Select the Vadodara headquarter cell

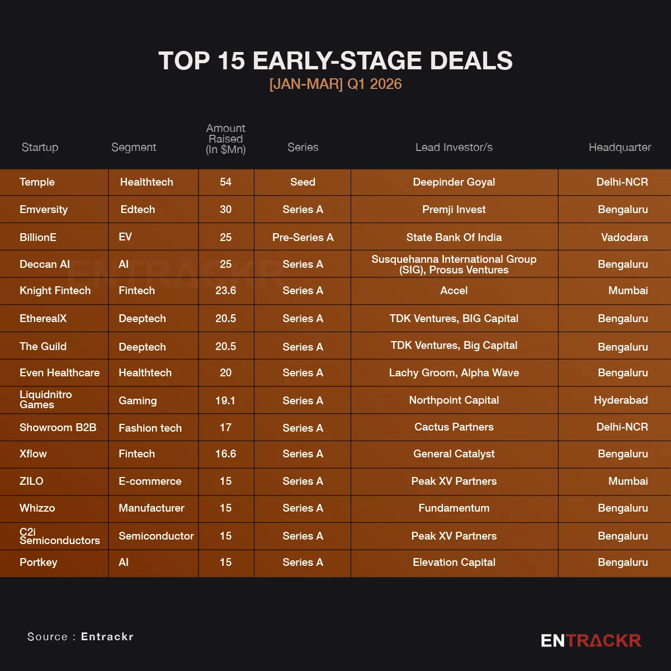[x=624, y=237]
